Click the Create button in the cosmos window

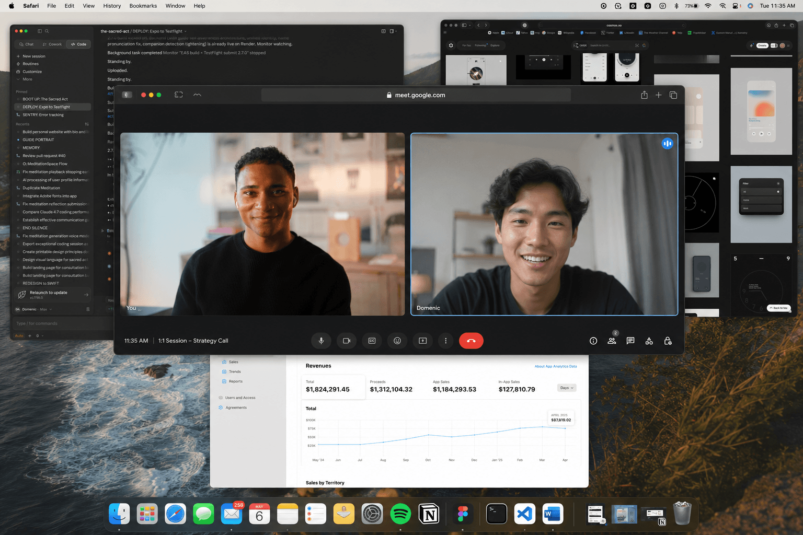(762, 45)
